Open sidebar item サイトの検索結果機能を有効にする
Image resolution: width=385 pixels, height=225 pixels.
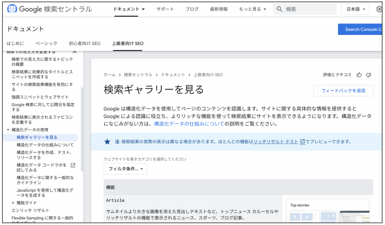pos(42,87)
